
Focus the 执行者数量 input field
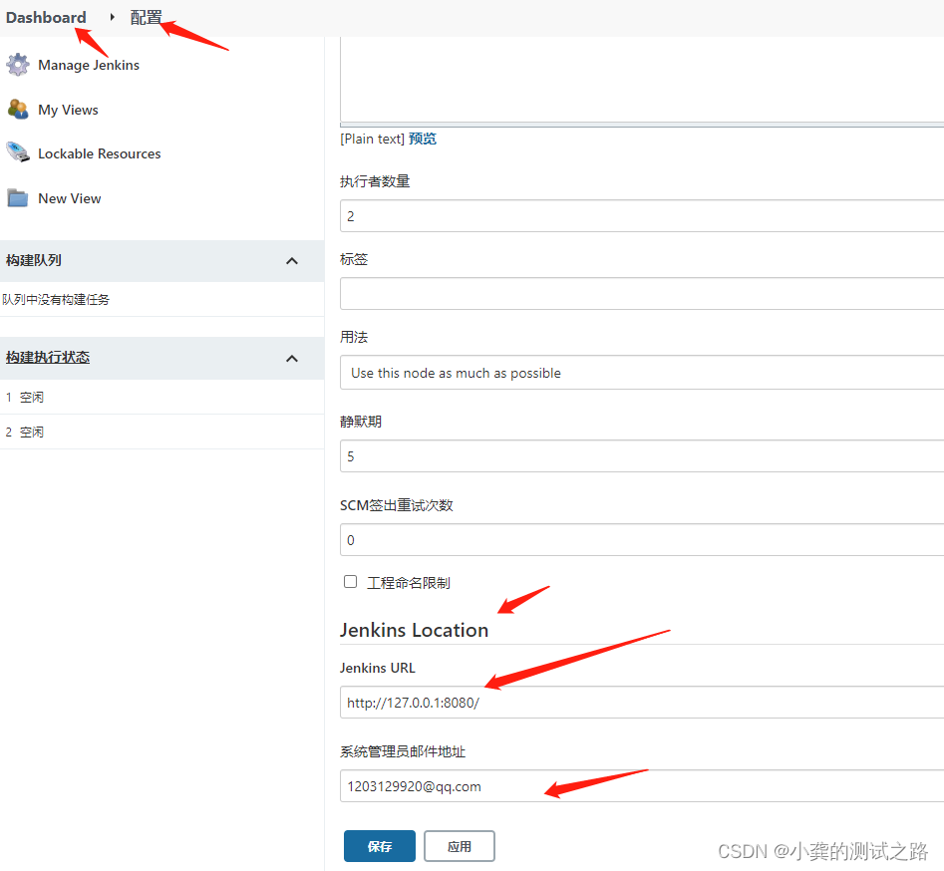tap(642, 216)
